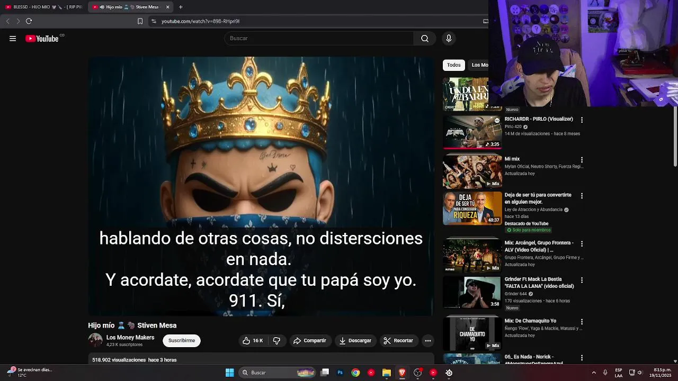Type in the YouTube Buscar search field
The height and width of the screenshot is (381, 678).
point(319,38)
